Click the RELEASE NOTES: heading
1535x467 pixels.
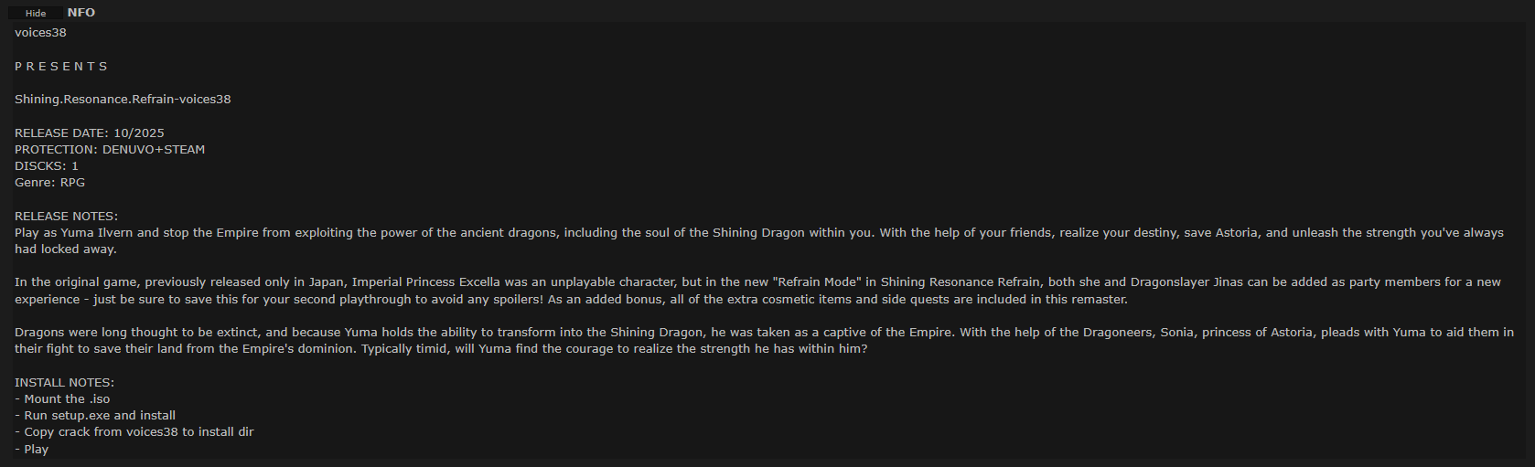click(66, 217)
